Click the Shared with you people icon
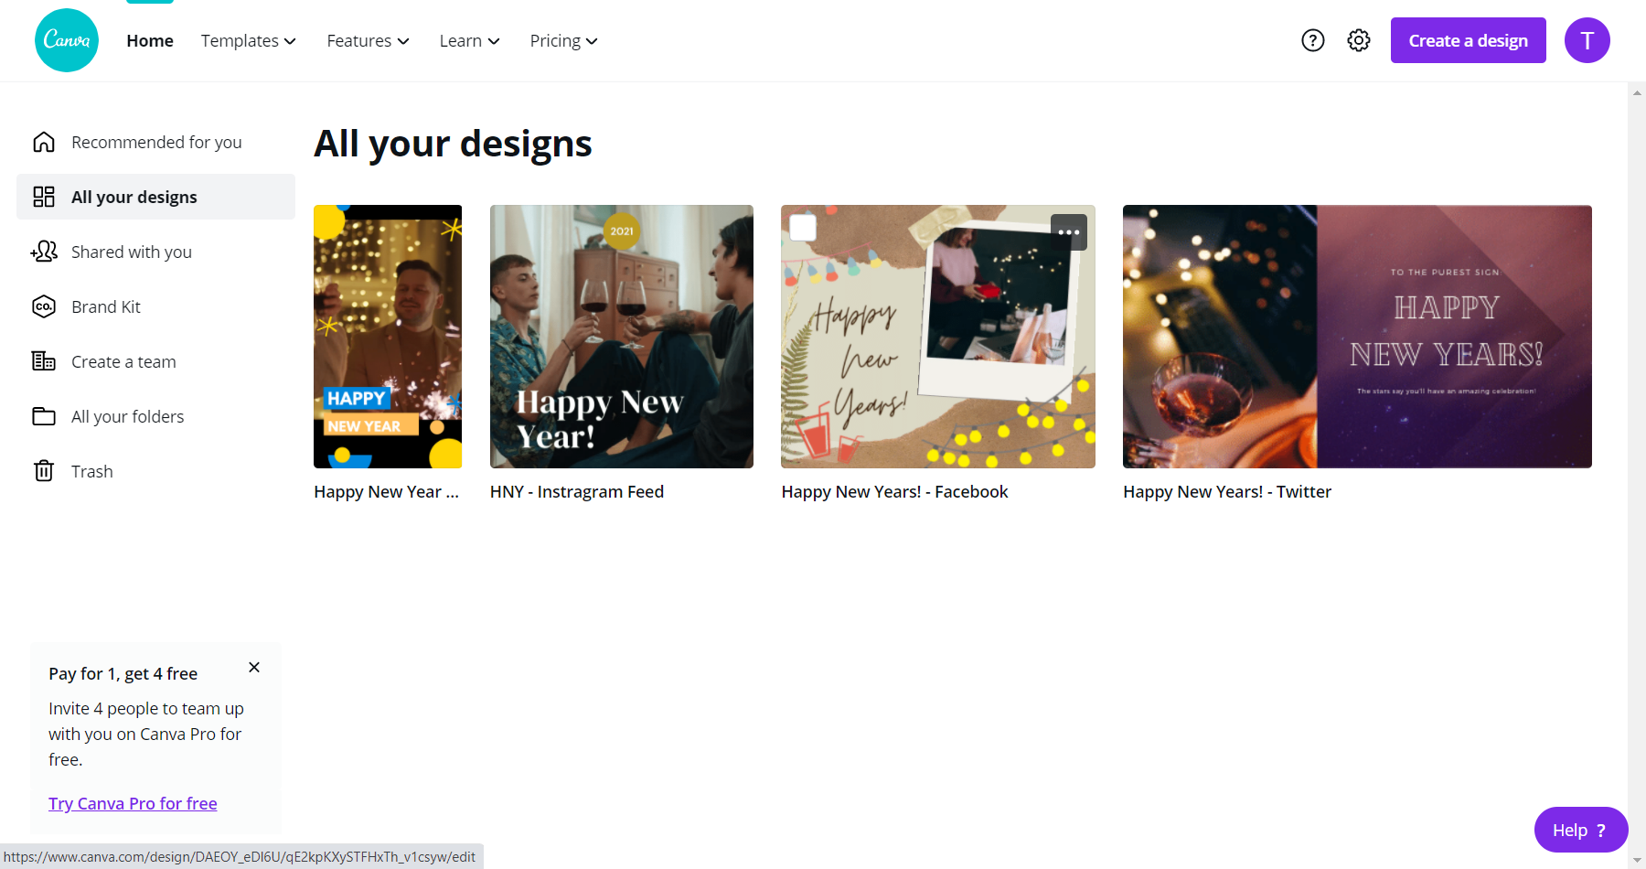This screenshot has height=869, width=1646. [44, 252]
